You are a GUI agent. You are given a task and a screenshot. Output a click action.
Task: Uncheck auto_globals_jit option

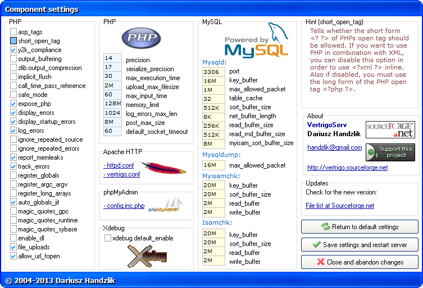pos(13,202)
